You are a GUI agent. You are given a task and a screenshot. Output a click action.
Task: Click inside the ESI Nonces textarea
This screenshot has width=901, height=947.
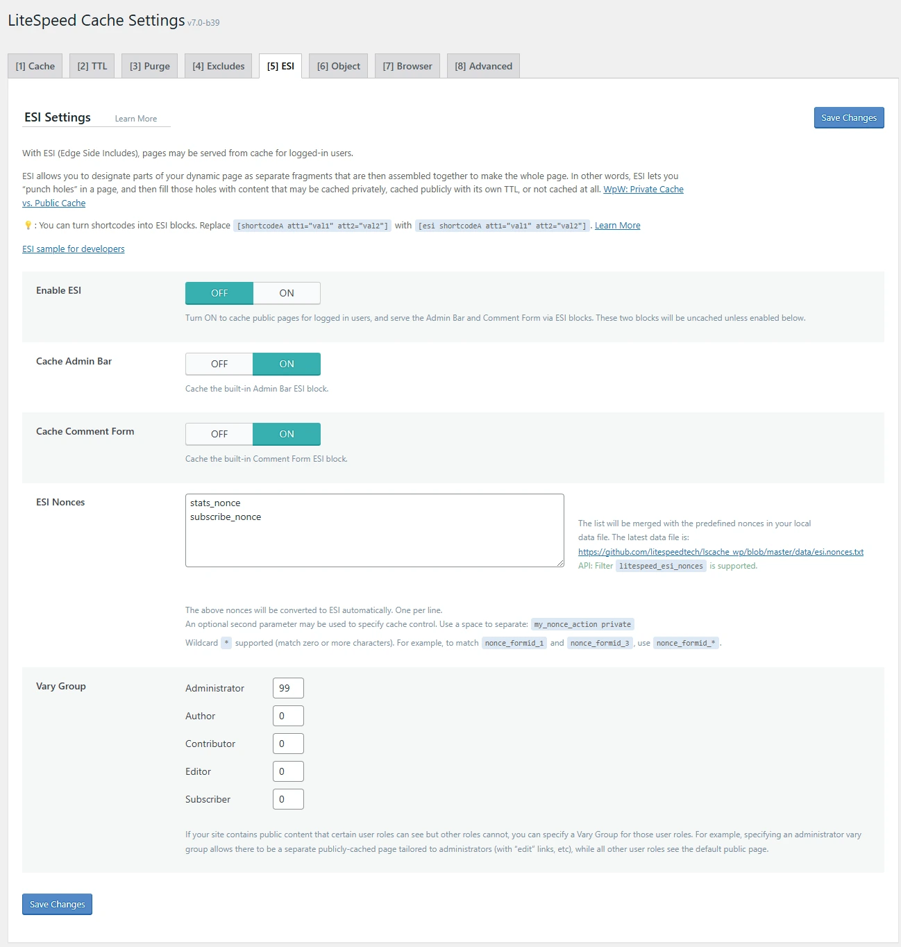point(375,530)
